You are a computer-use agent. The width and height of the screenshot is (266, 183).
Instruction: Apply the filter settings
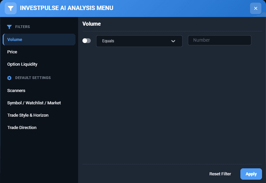click(x=251, y=174)
